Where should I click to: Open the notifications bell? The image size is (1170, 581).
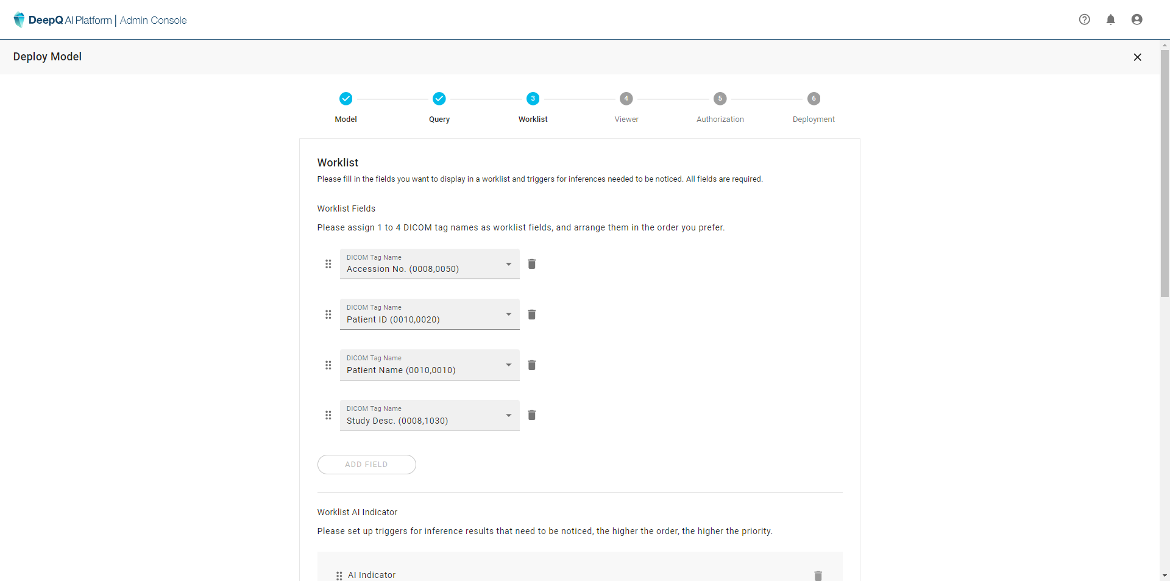1110,20
